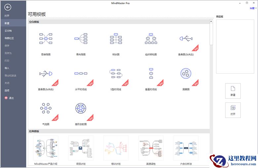Click the 空白模板 section header

tap(119, 22)
